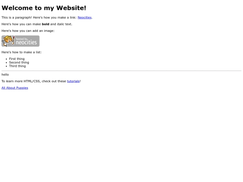Click the 'Here's how to make a list:' text
Screen dimensions: 243x182
pyautogui.click(x=22, y=52)
